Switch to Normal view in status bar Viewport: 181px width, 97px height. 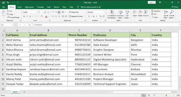coord(143,95)
